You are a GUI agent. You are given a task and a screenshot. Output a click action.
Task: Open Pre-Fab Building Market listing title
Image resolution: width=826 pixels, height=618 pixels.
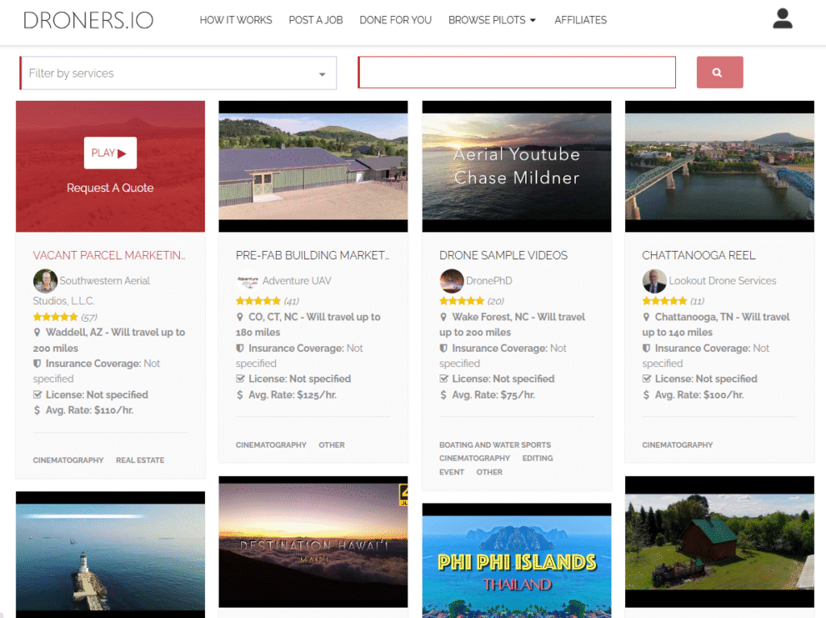coord(312,255)
